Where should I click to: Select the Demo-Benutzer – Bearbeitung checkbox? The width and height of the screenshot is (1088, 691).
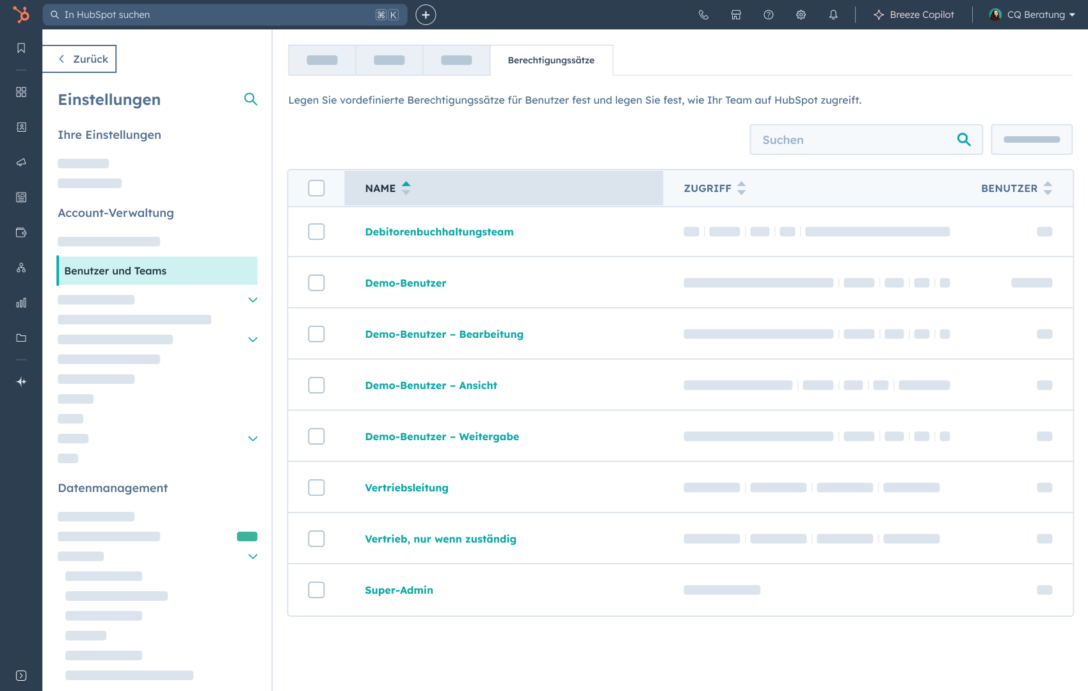pyautogui.click(x=316, y=334)
